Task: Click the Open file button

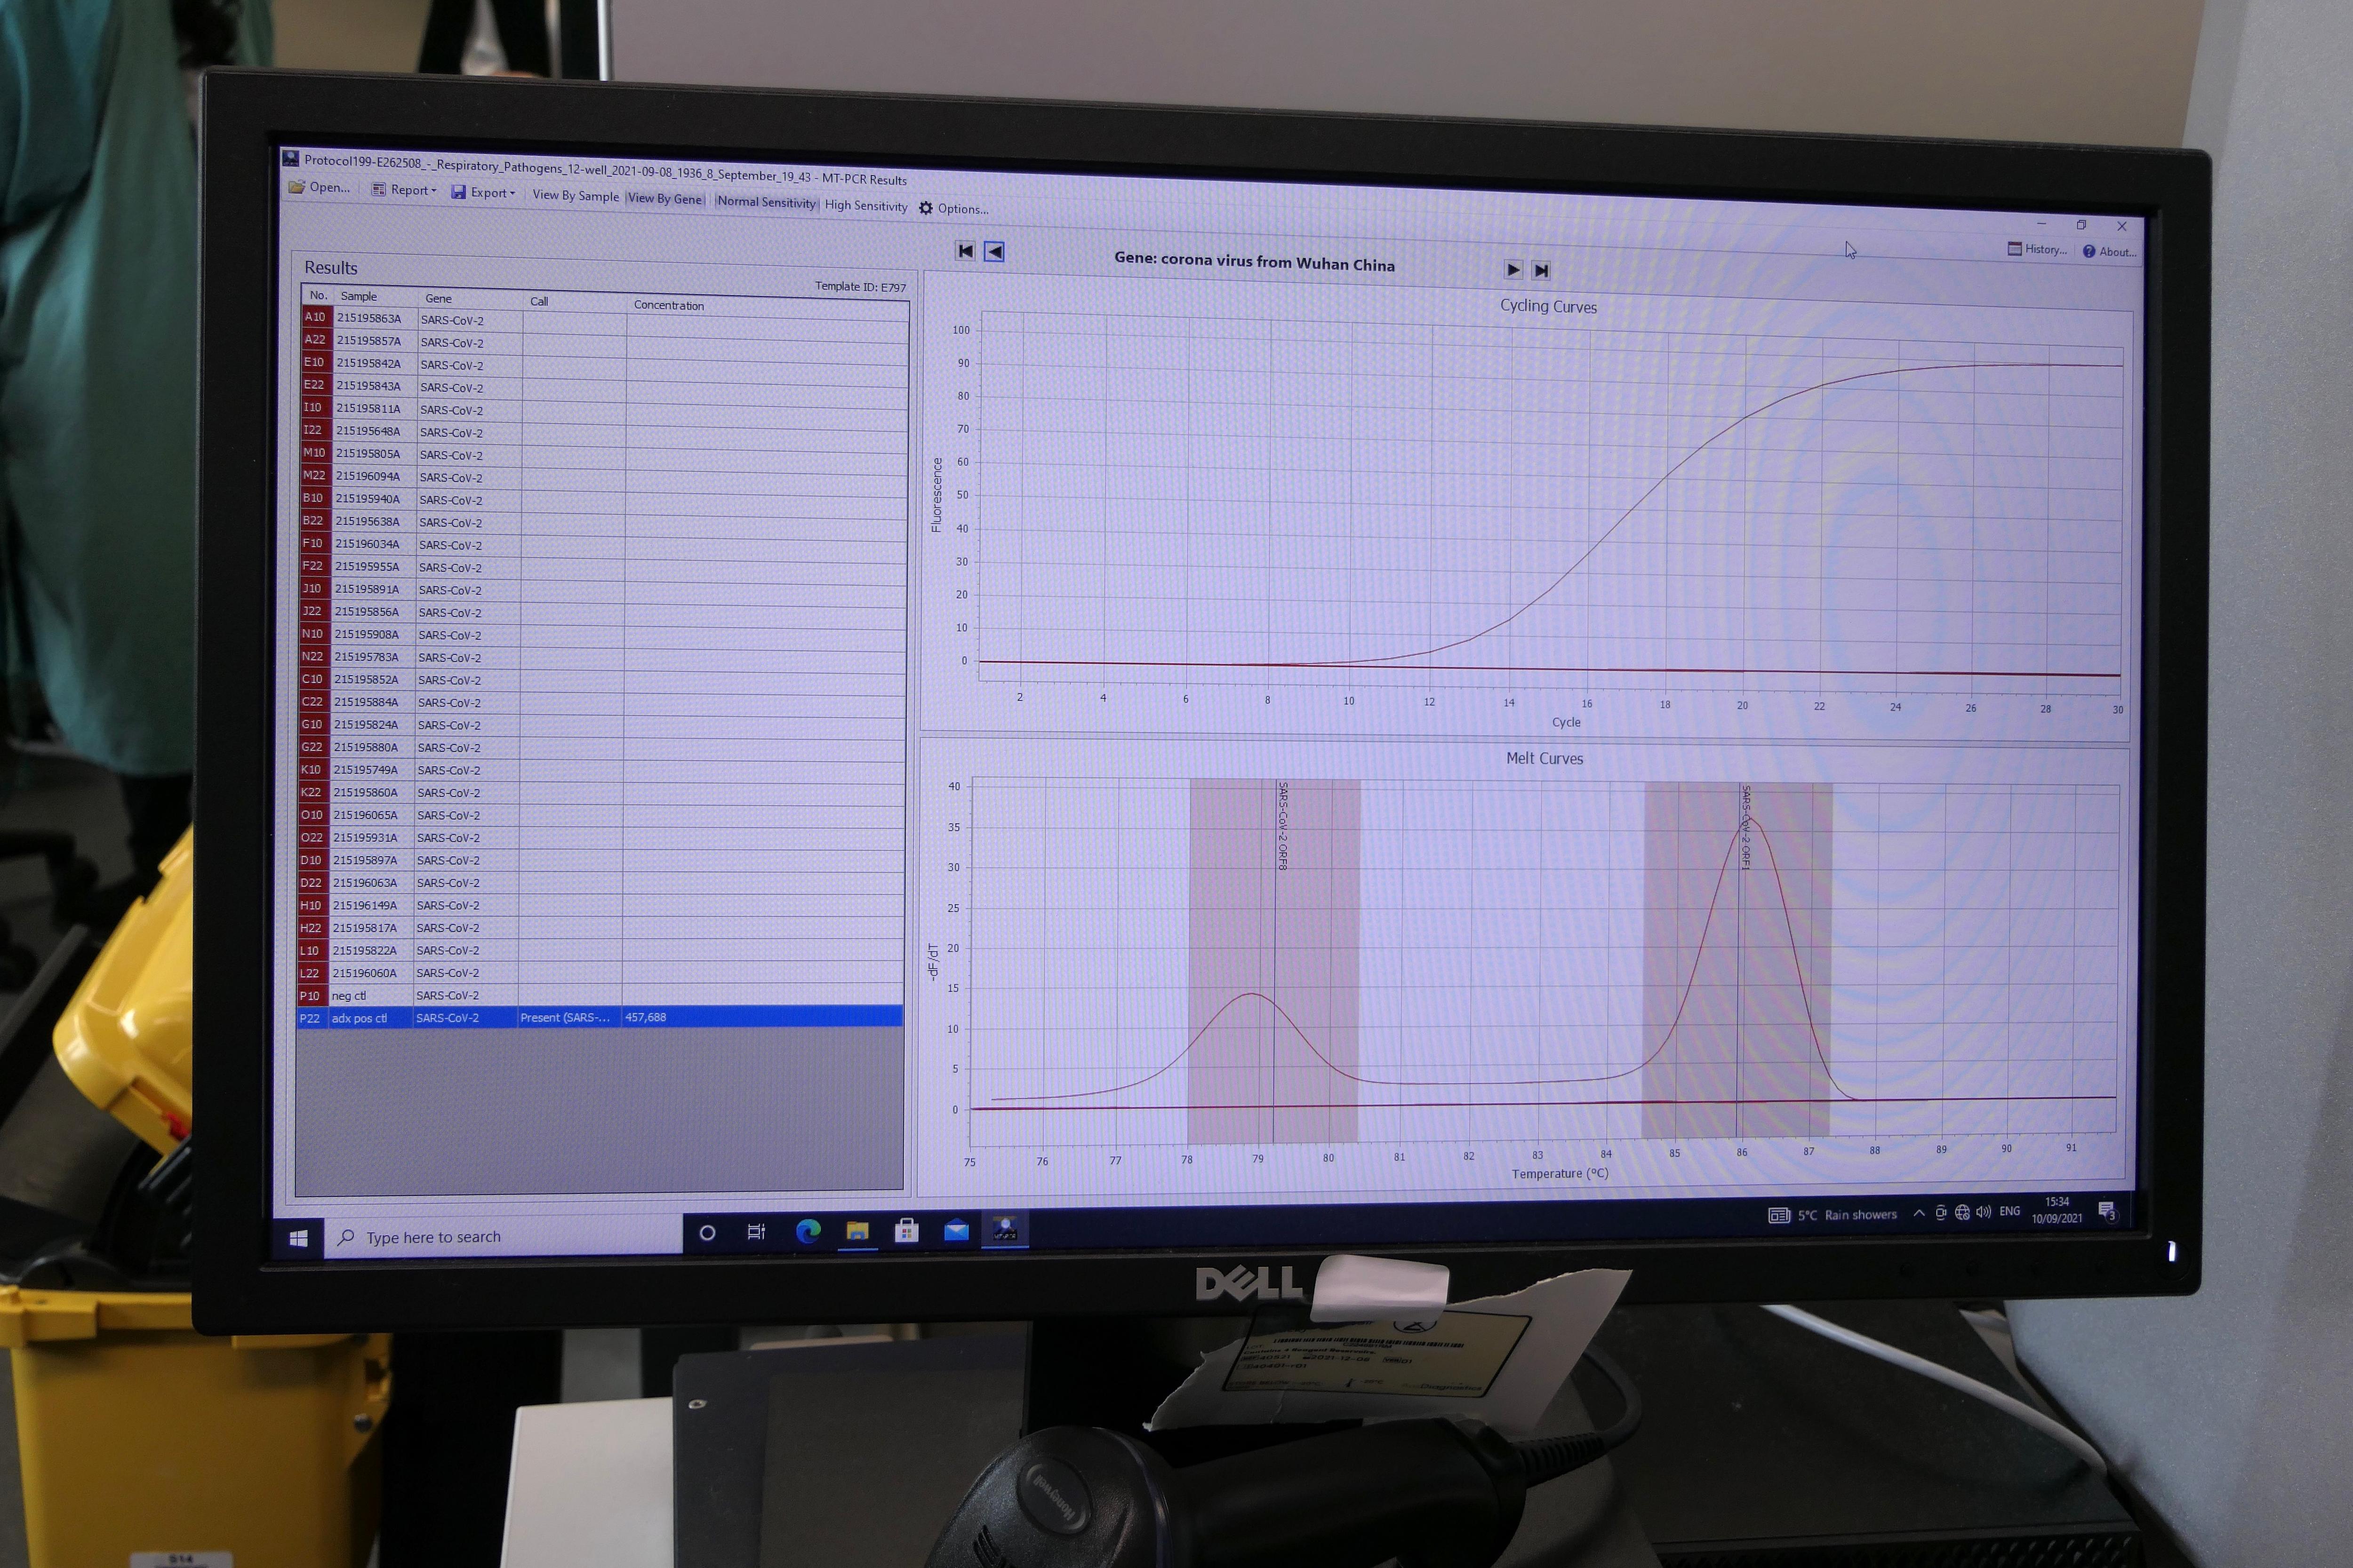Action: [x=320, y=187]
